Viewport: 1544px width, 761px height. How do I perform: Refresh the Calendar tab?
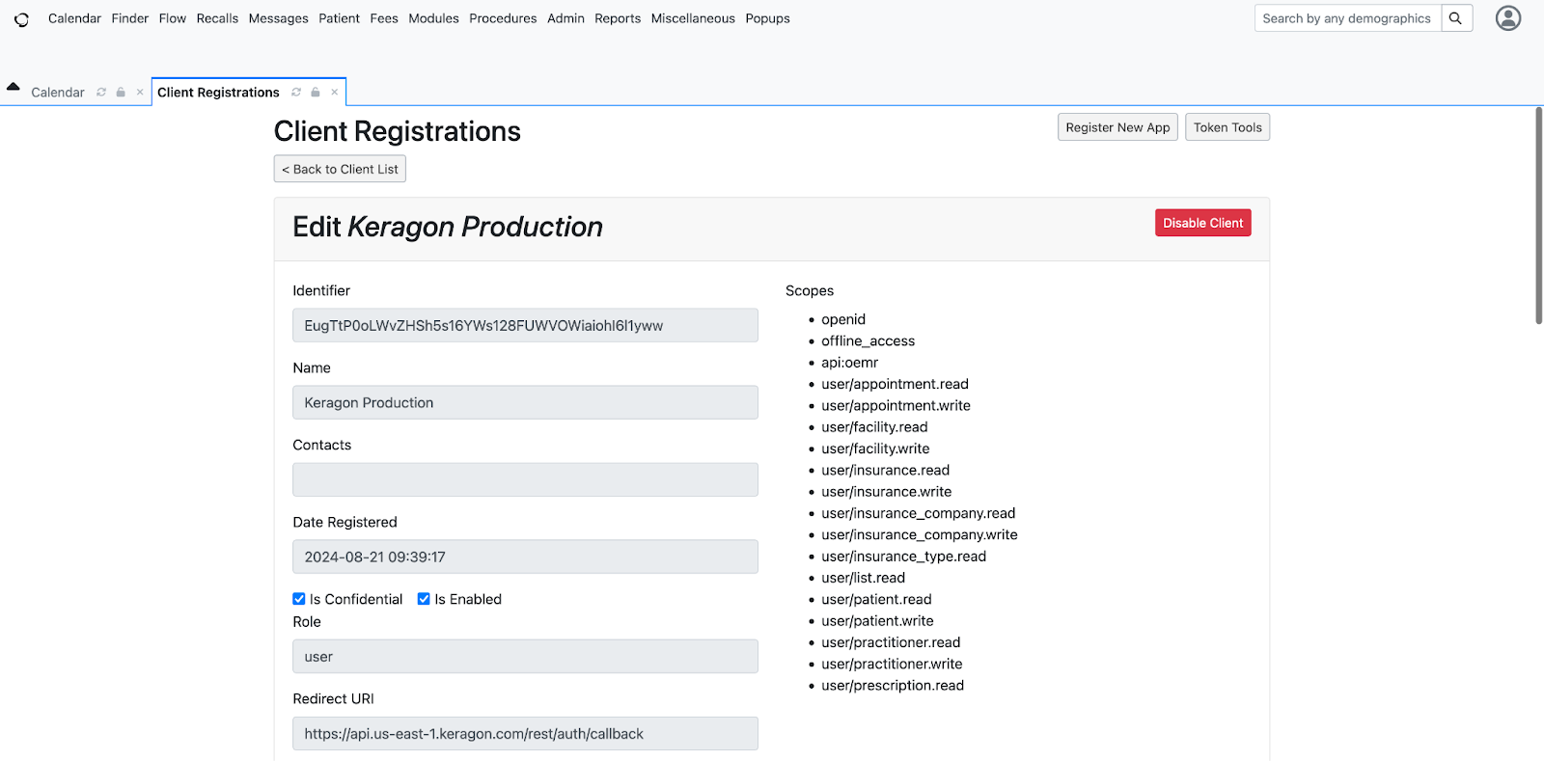(x=101, y=93)
